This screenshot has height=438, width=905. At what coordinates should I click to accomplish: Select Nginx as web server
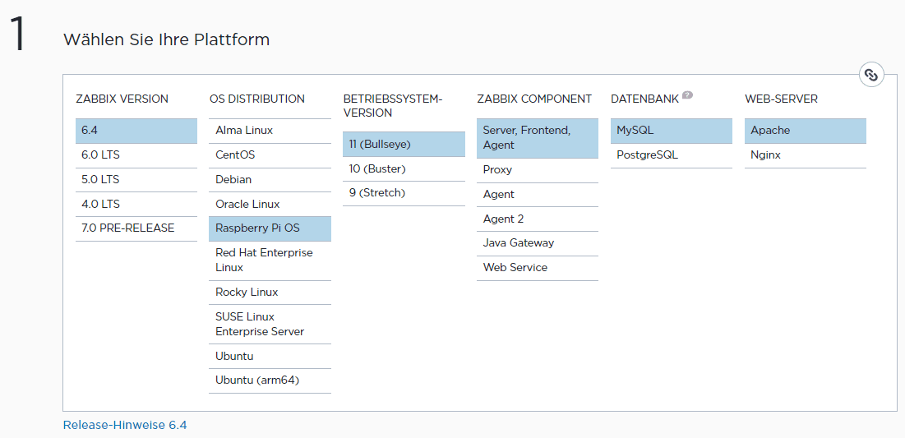coord(805,155)
